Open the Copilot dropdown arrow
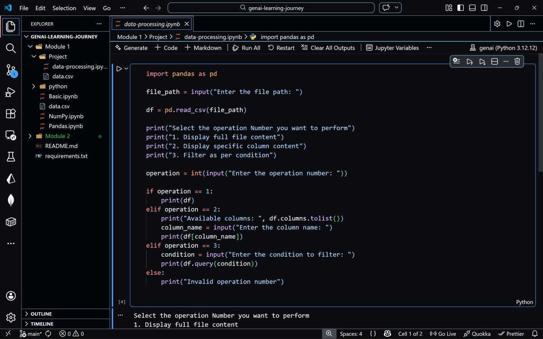Viewport: 543px width, 339px height. [x=397, y=8]
